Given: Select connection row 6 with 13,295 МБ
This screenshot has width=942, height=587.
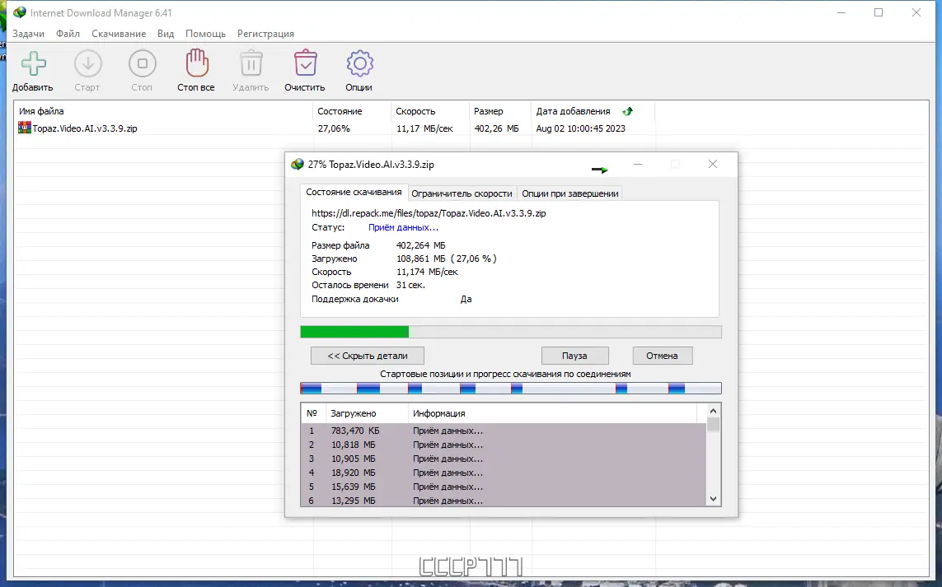Looking at the screenshot, I should (504, 501).
